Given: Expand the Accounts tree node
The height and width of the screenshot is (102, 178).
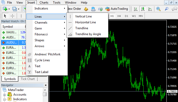Looking at the screenshot, I should [4, 95].
